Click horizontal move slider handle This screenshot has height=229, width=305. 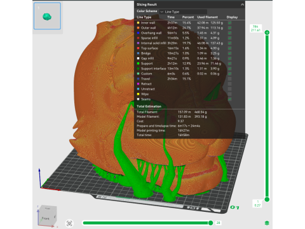coord(210,223)
